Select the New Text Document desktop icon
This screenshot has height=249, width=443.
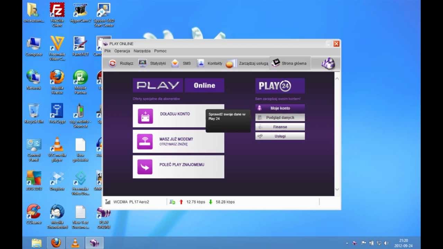tap(80, 217)
